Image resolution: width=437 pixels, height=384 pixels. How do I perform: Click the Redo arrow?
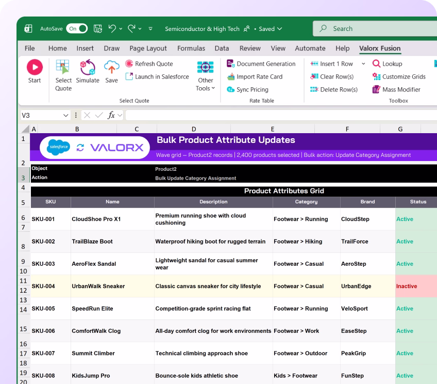point(131,28)
